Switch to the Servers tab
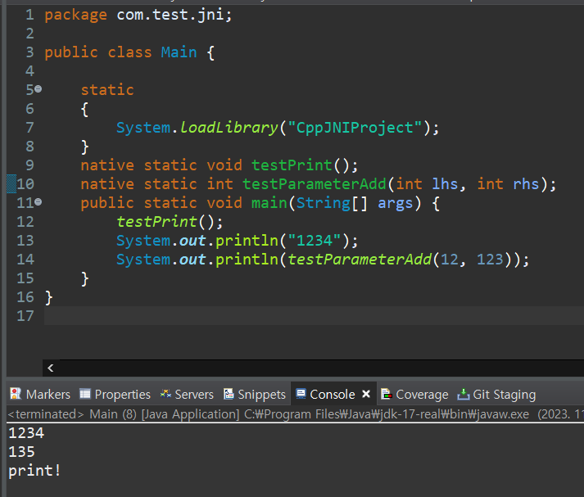The height and width of the screenshot is (497, 584). [x=187, y=395]
